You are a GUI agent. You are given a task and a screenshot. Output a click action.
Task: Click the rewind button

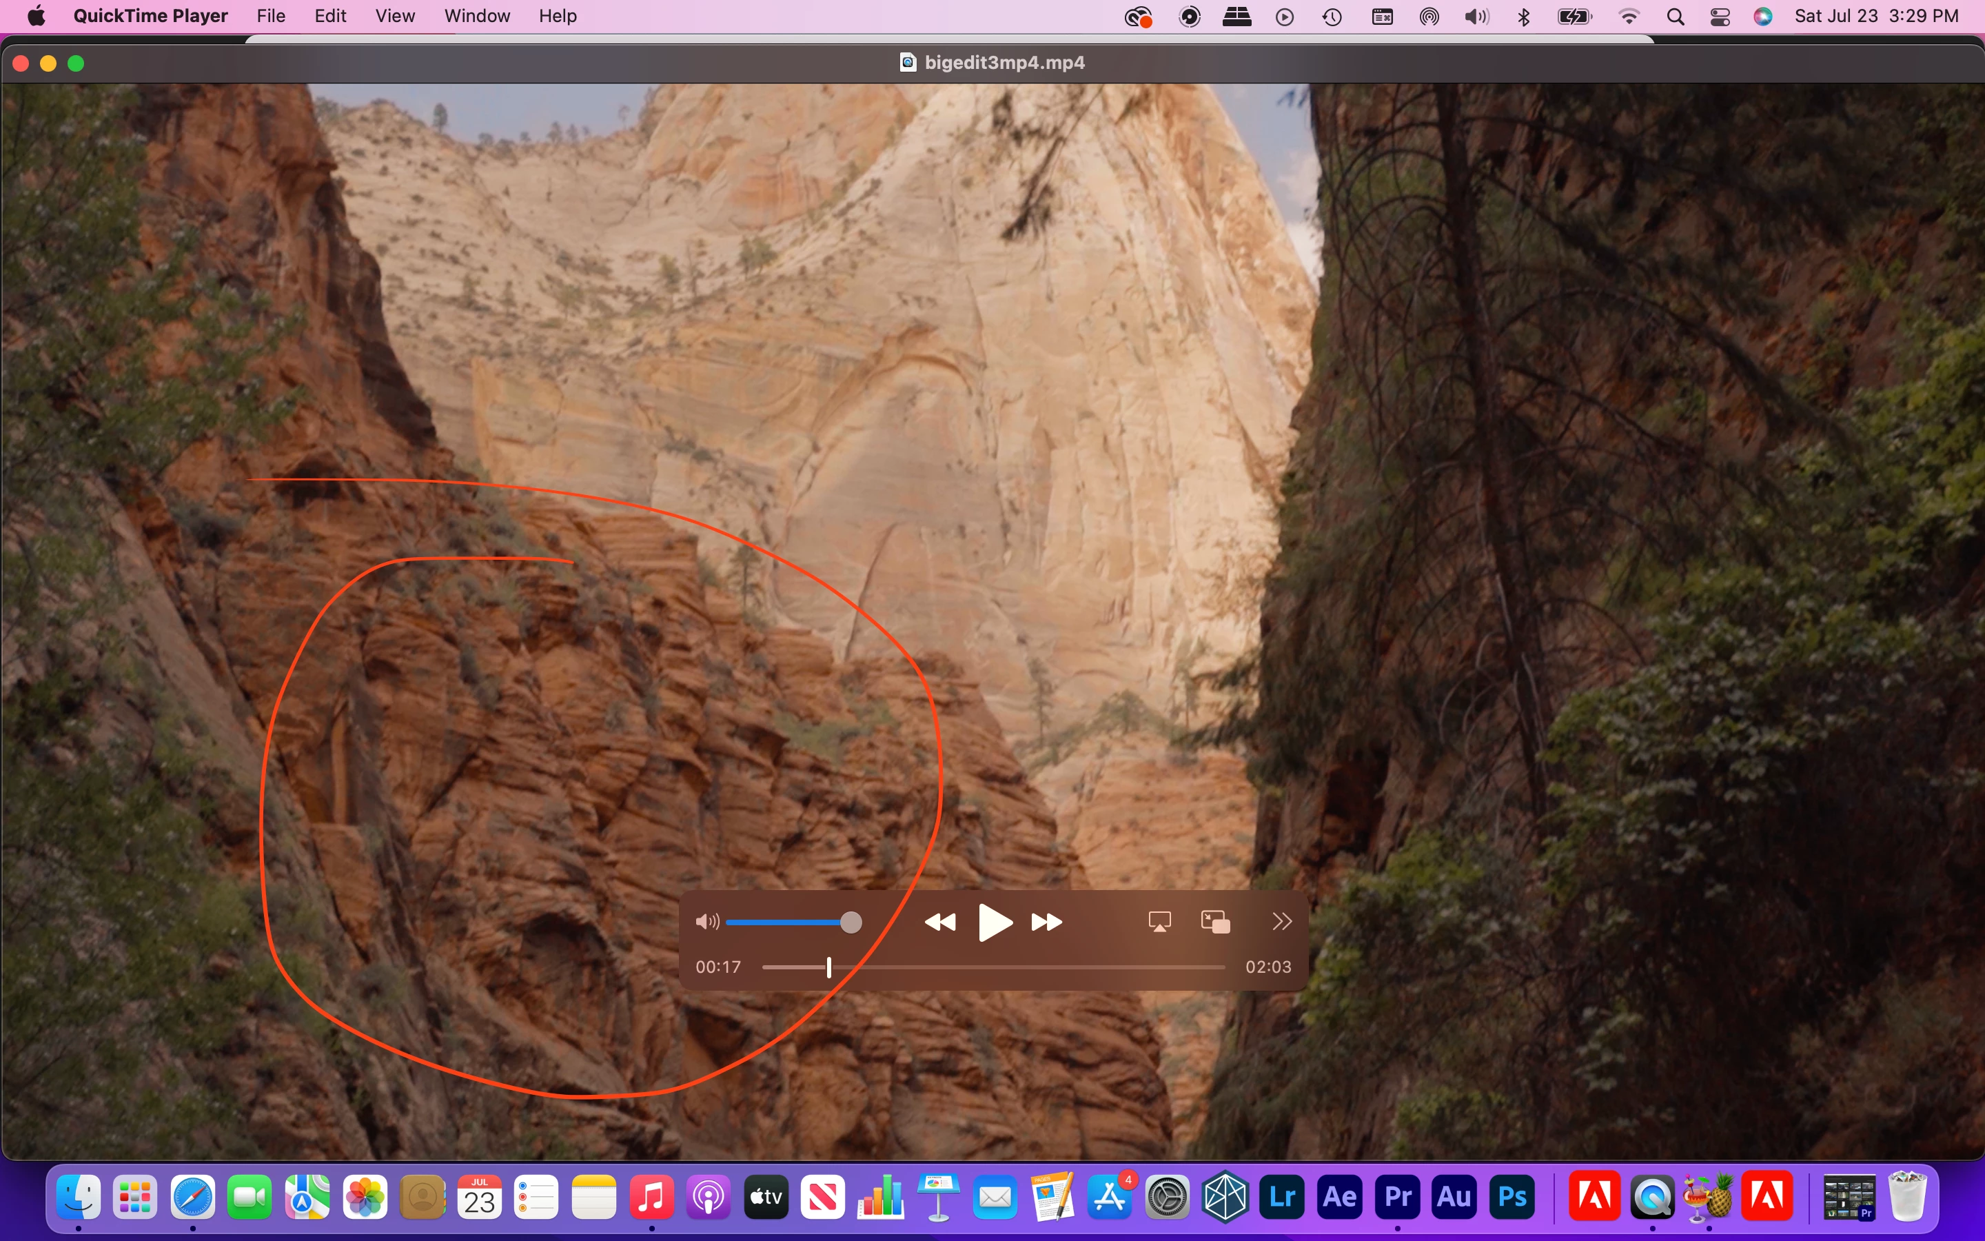coord(940,922)
